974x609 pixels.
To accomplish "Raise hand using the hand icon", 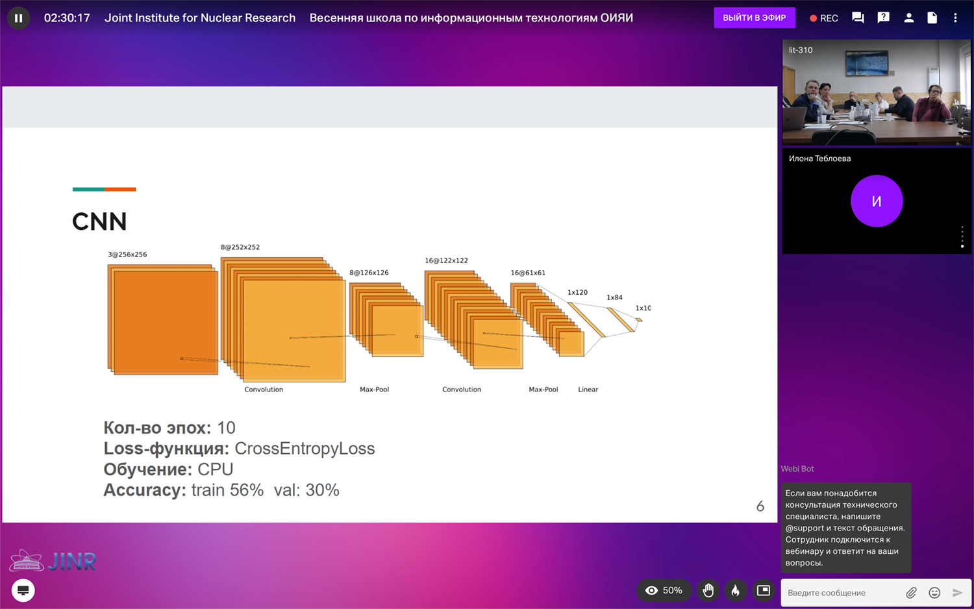I will pos(708,590).
